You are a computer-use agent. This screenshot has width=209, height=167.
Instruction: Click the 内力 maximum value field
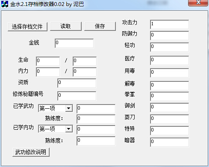pyautogui.click(x=85, y=72)
